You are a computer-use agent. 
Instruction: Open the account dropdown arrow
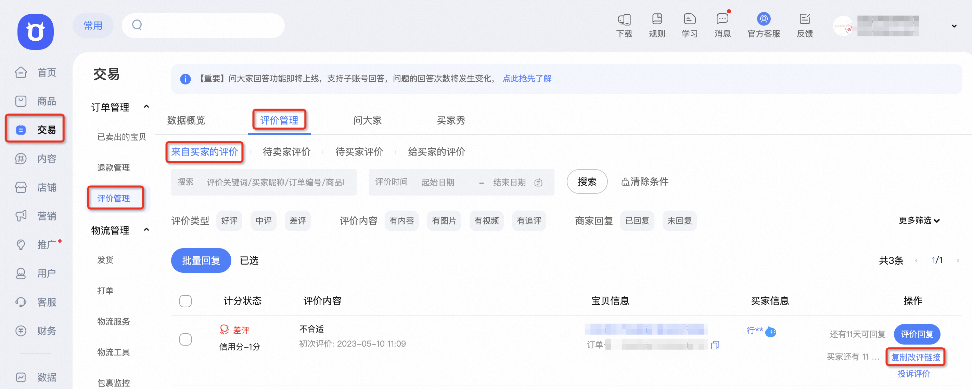(954, 26)
